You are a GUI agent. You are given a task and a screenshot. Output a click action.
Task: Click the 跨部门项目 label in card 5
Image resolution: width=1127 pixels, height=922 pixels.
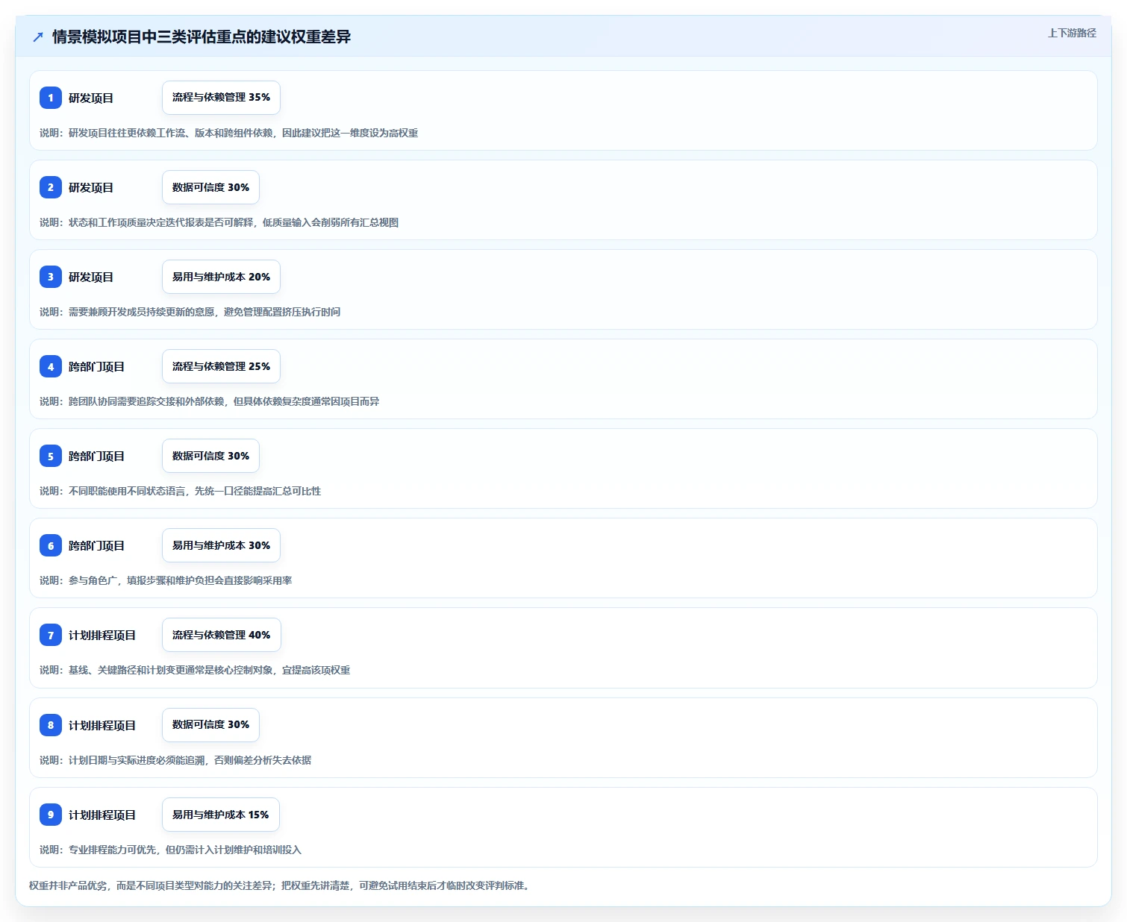96,456
